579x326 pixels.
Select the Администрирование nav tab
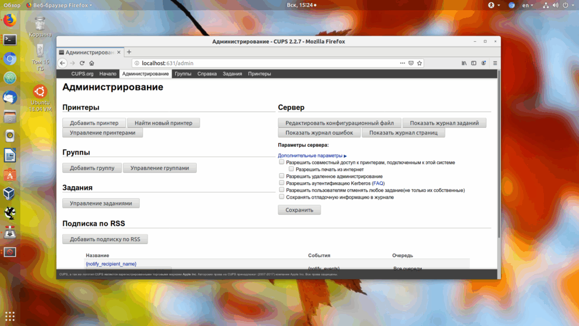coord(145,74)
